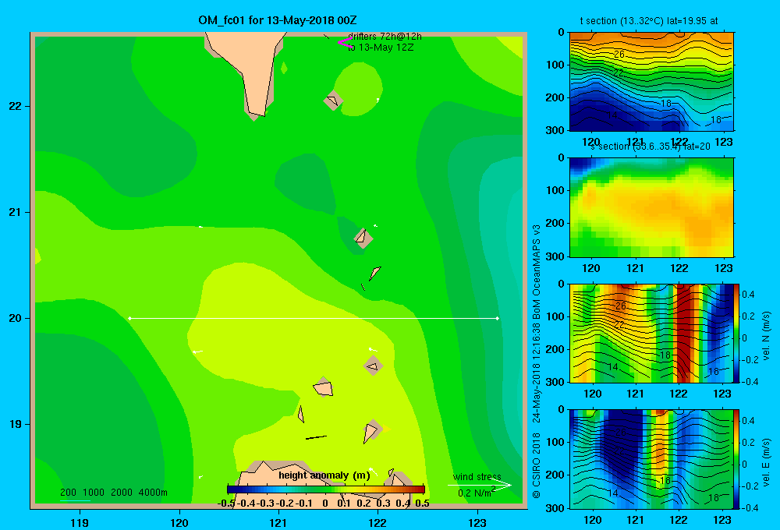Screen dimensions: 780x530
Task: Click longitude label "121" under the main map
Action: [x=278, y=522]
